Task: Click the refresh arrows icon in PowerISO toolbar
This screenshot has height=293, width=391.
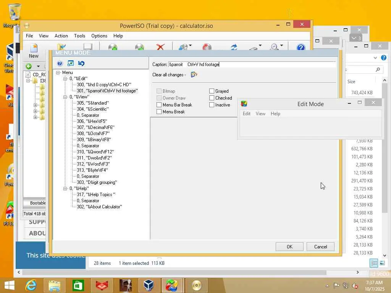Action: [x=234, y=47]
